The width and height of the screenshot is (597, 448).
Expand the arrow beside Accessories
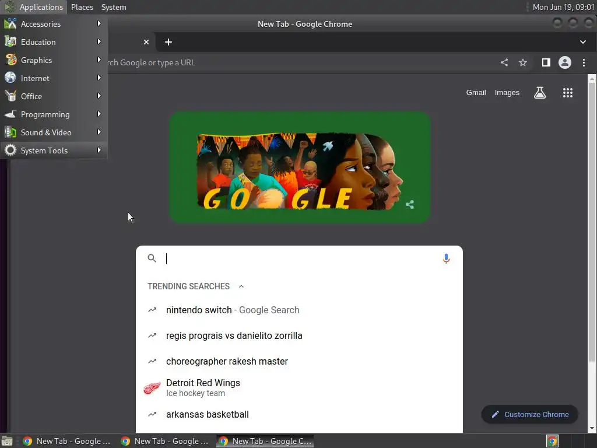(99, 23)
